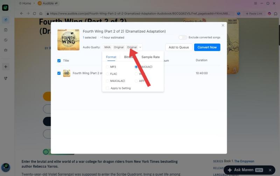280x176 pixels.
Task: Click the Fourth Wing cover in the dialog header
Action: 68,40
